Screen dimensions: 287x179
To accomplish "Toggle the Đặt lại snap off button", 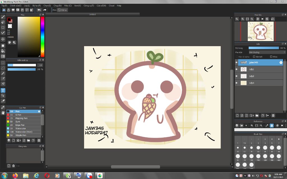I will (62, 10).
